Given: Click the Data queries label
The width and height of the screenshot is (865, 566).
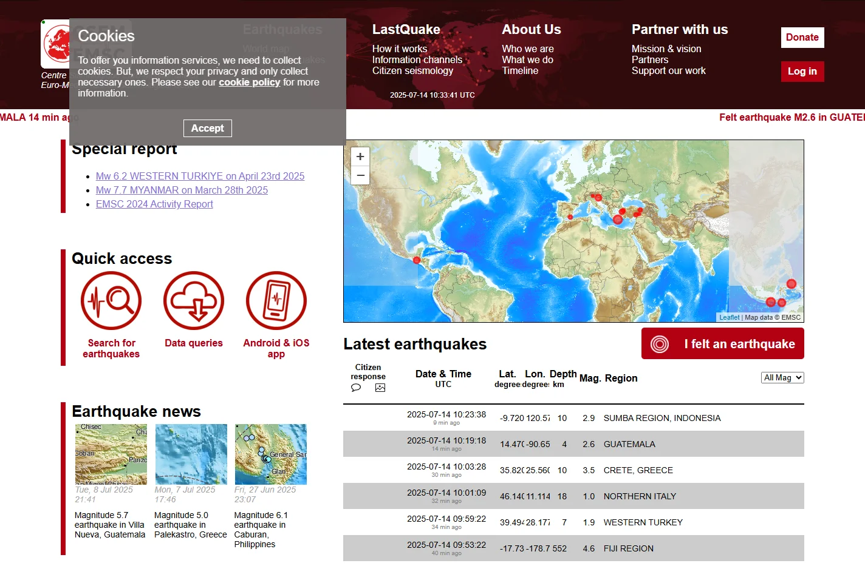Looking at the screenshot, I should pyautogui.click(x=194, y=343).
